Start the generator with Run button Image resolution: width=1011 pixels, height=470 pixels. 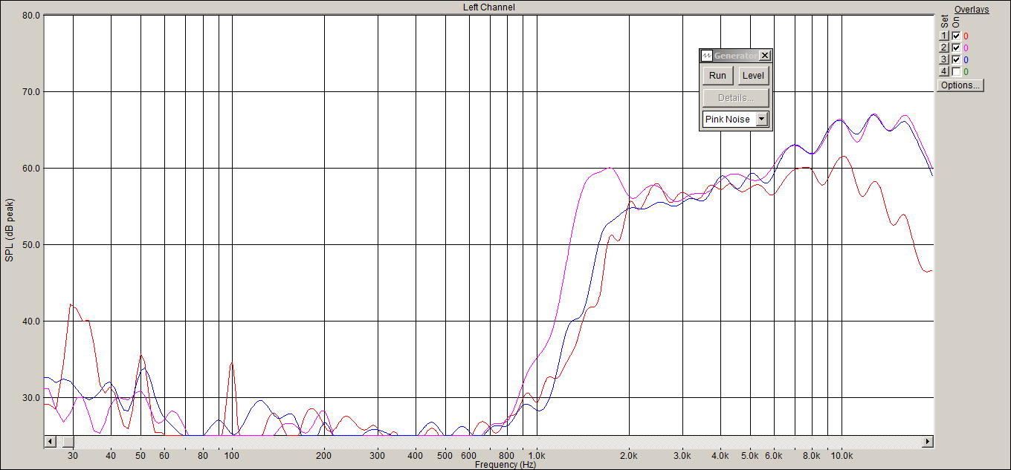click(717, 76)
